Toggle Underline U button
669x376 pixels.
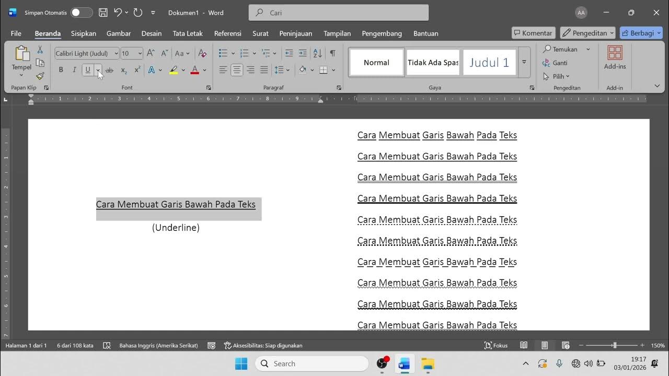(88, 70)
